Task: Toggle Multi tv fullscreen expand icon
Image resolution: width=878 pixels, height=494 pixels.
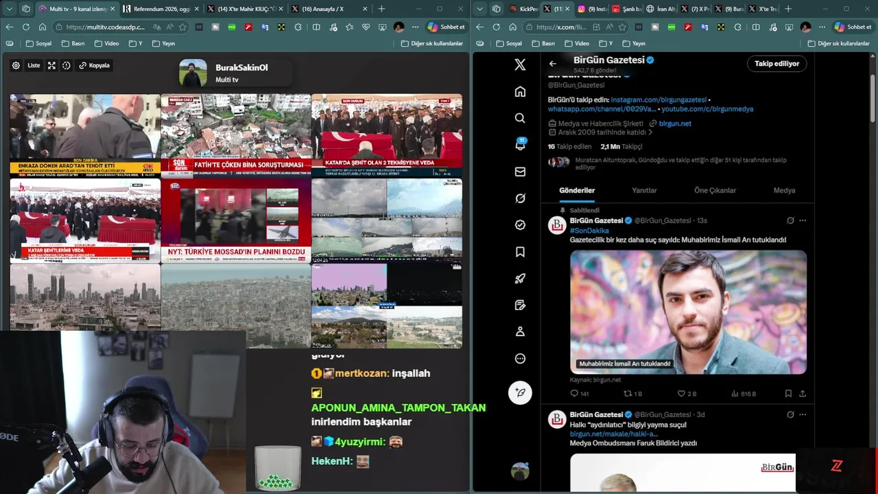Action: click(x=51, y=65)
